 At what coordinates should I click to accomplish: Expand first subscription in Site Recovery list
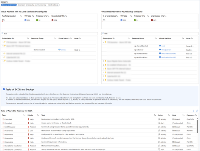pyautogui.click(x=3, y=42)
